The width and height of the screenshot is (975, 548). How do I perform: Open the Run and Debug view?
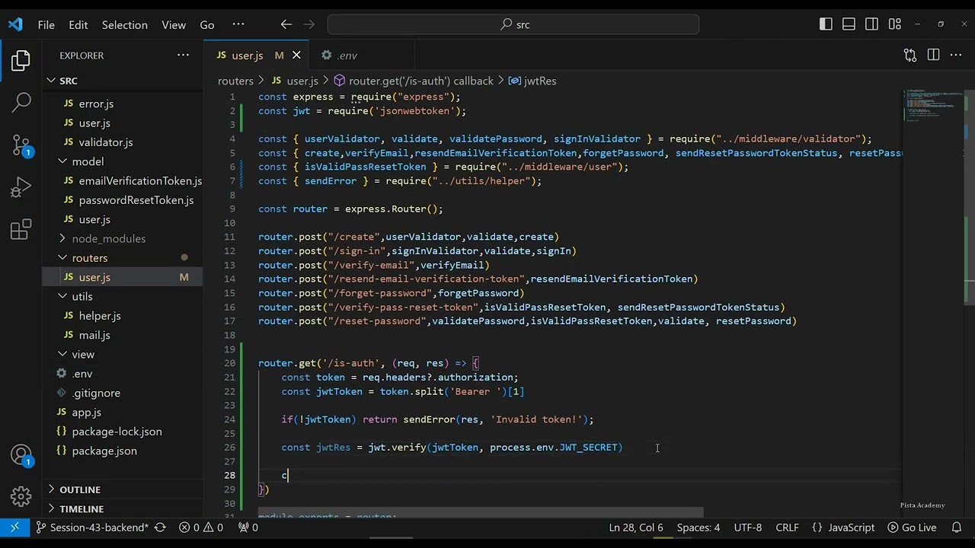(x=21, y=187)
